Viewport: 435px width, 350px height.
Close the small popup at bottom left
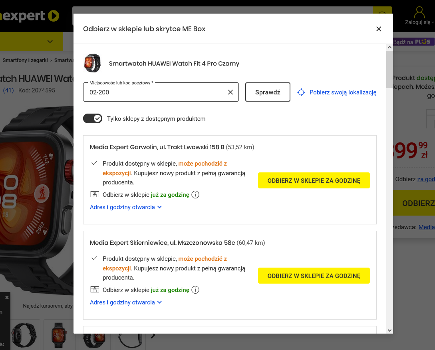point(7,298)
